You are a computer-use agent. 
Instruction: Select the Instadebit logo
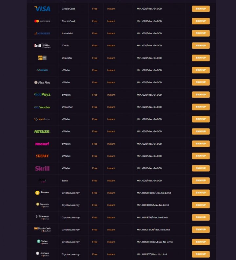(x=42, y=33)
